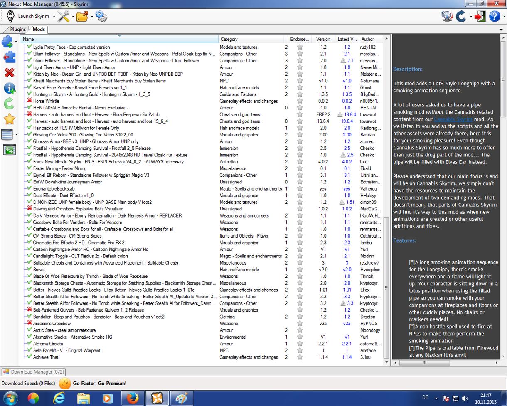
Task: Open the Download Manager (0/2) tab
Action: click(x=33, y=372)
